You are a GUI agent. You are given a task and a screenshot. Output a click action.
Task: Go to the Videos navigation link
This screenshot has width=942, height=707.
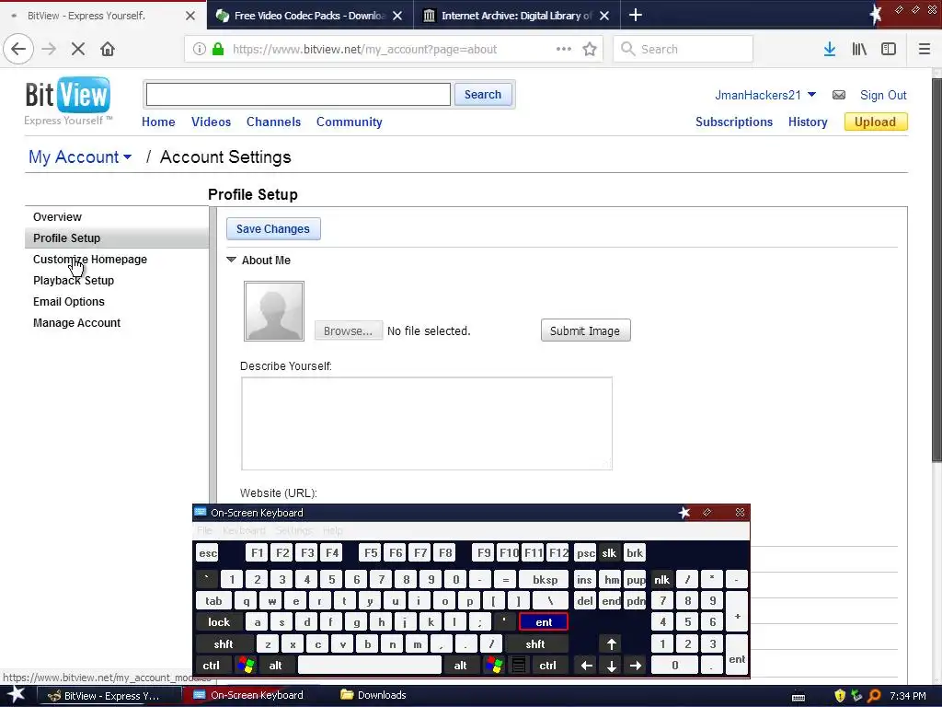(211, 122)
